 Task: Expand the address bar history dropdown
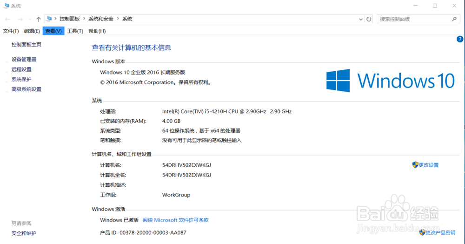coord(361,19)
